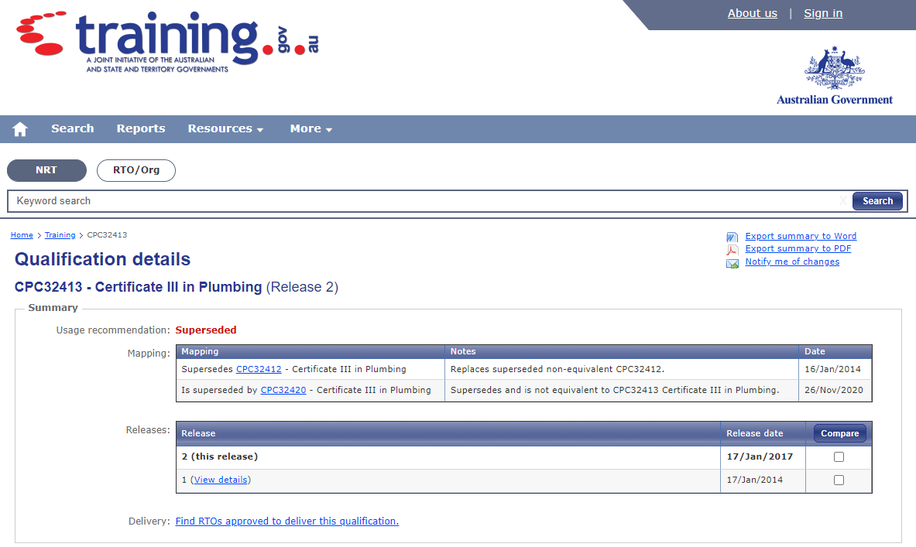Open the Reports menu item
Image resolution: width=916 pixels, height=547 pixels.
[x=141, y=128]
